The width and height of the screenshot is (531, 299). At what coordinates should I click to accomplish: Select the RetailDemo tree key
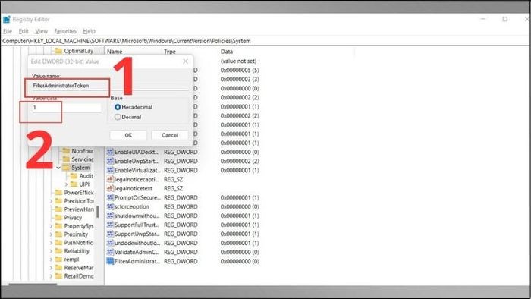[x=79, y=276]
